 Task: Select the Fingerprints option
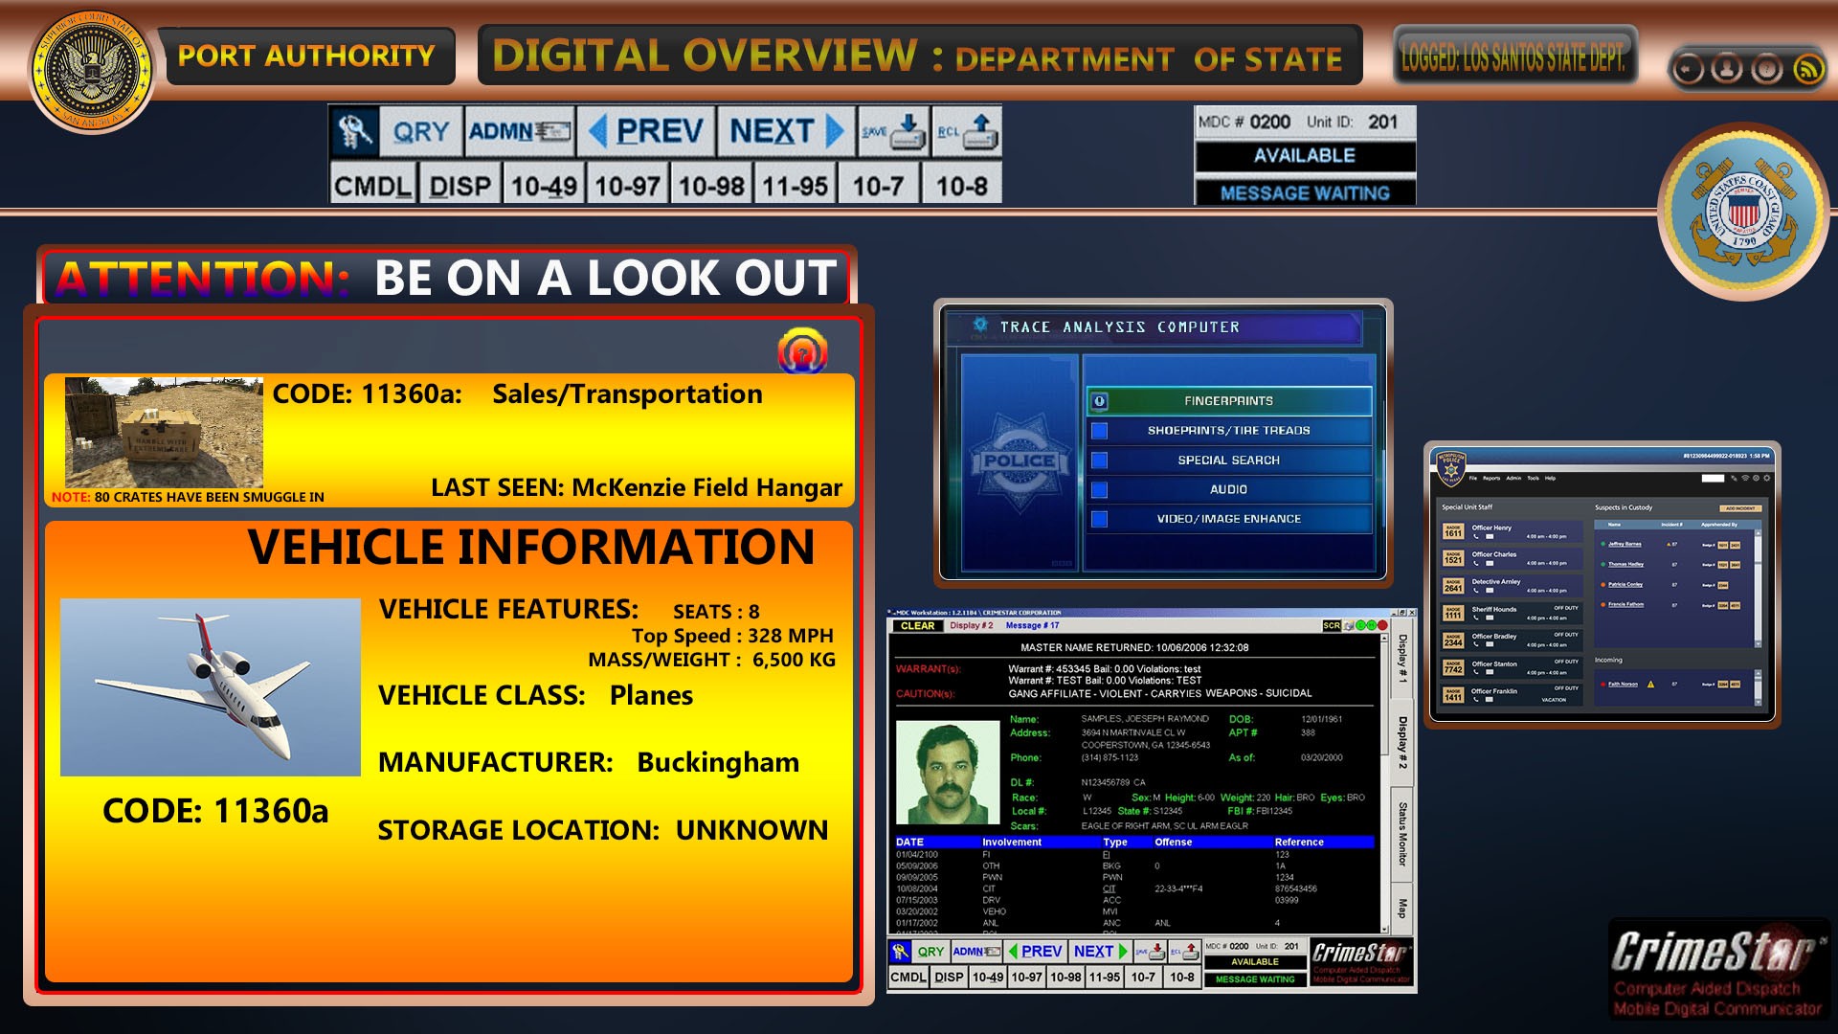[x=1228, y=401]
